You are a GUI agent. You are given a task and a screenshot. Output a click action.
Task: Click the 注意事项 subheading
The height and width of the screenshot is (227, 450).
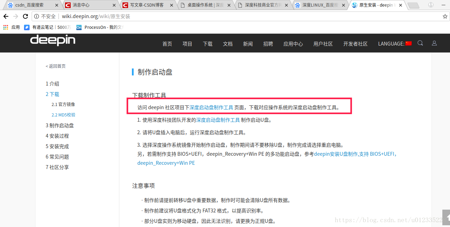pos(143,186)
